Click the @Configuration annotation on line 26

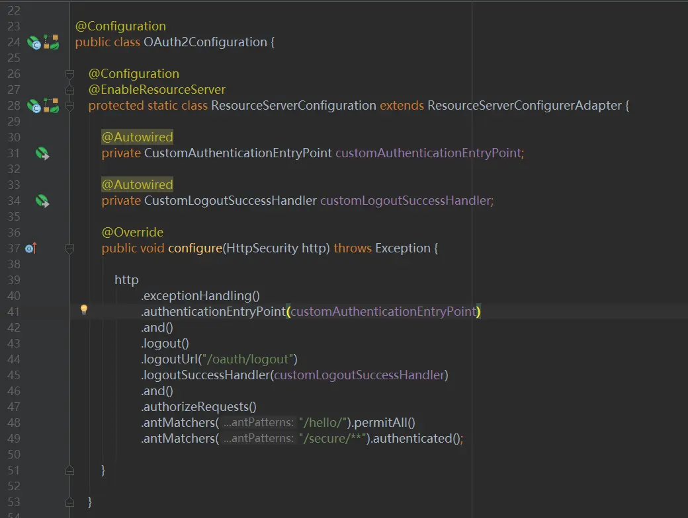pyautogui.click(x=134, y=74)
